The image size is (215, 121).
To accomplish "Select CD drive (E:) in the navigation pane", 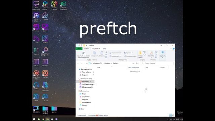I will click(86, 87).
